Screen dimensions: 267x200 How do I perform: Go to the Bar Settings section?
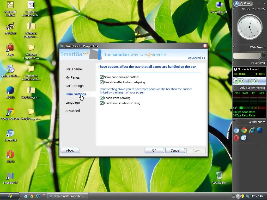74,86
